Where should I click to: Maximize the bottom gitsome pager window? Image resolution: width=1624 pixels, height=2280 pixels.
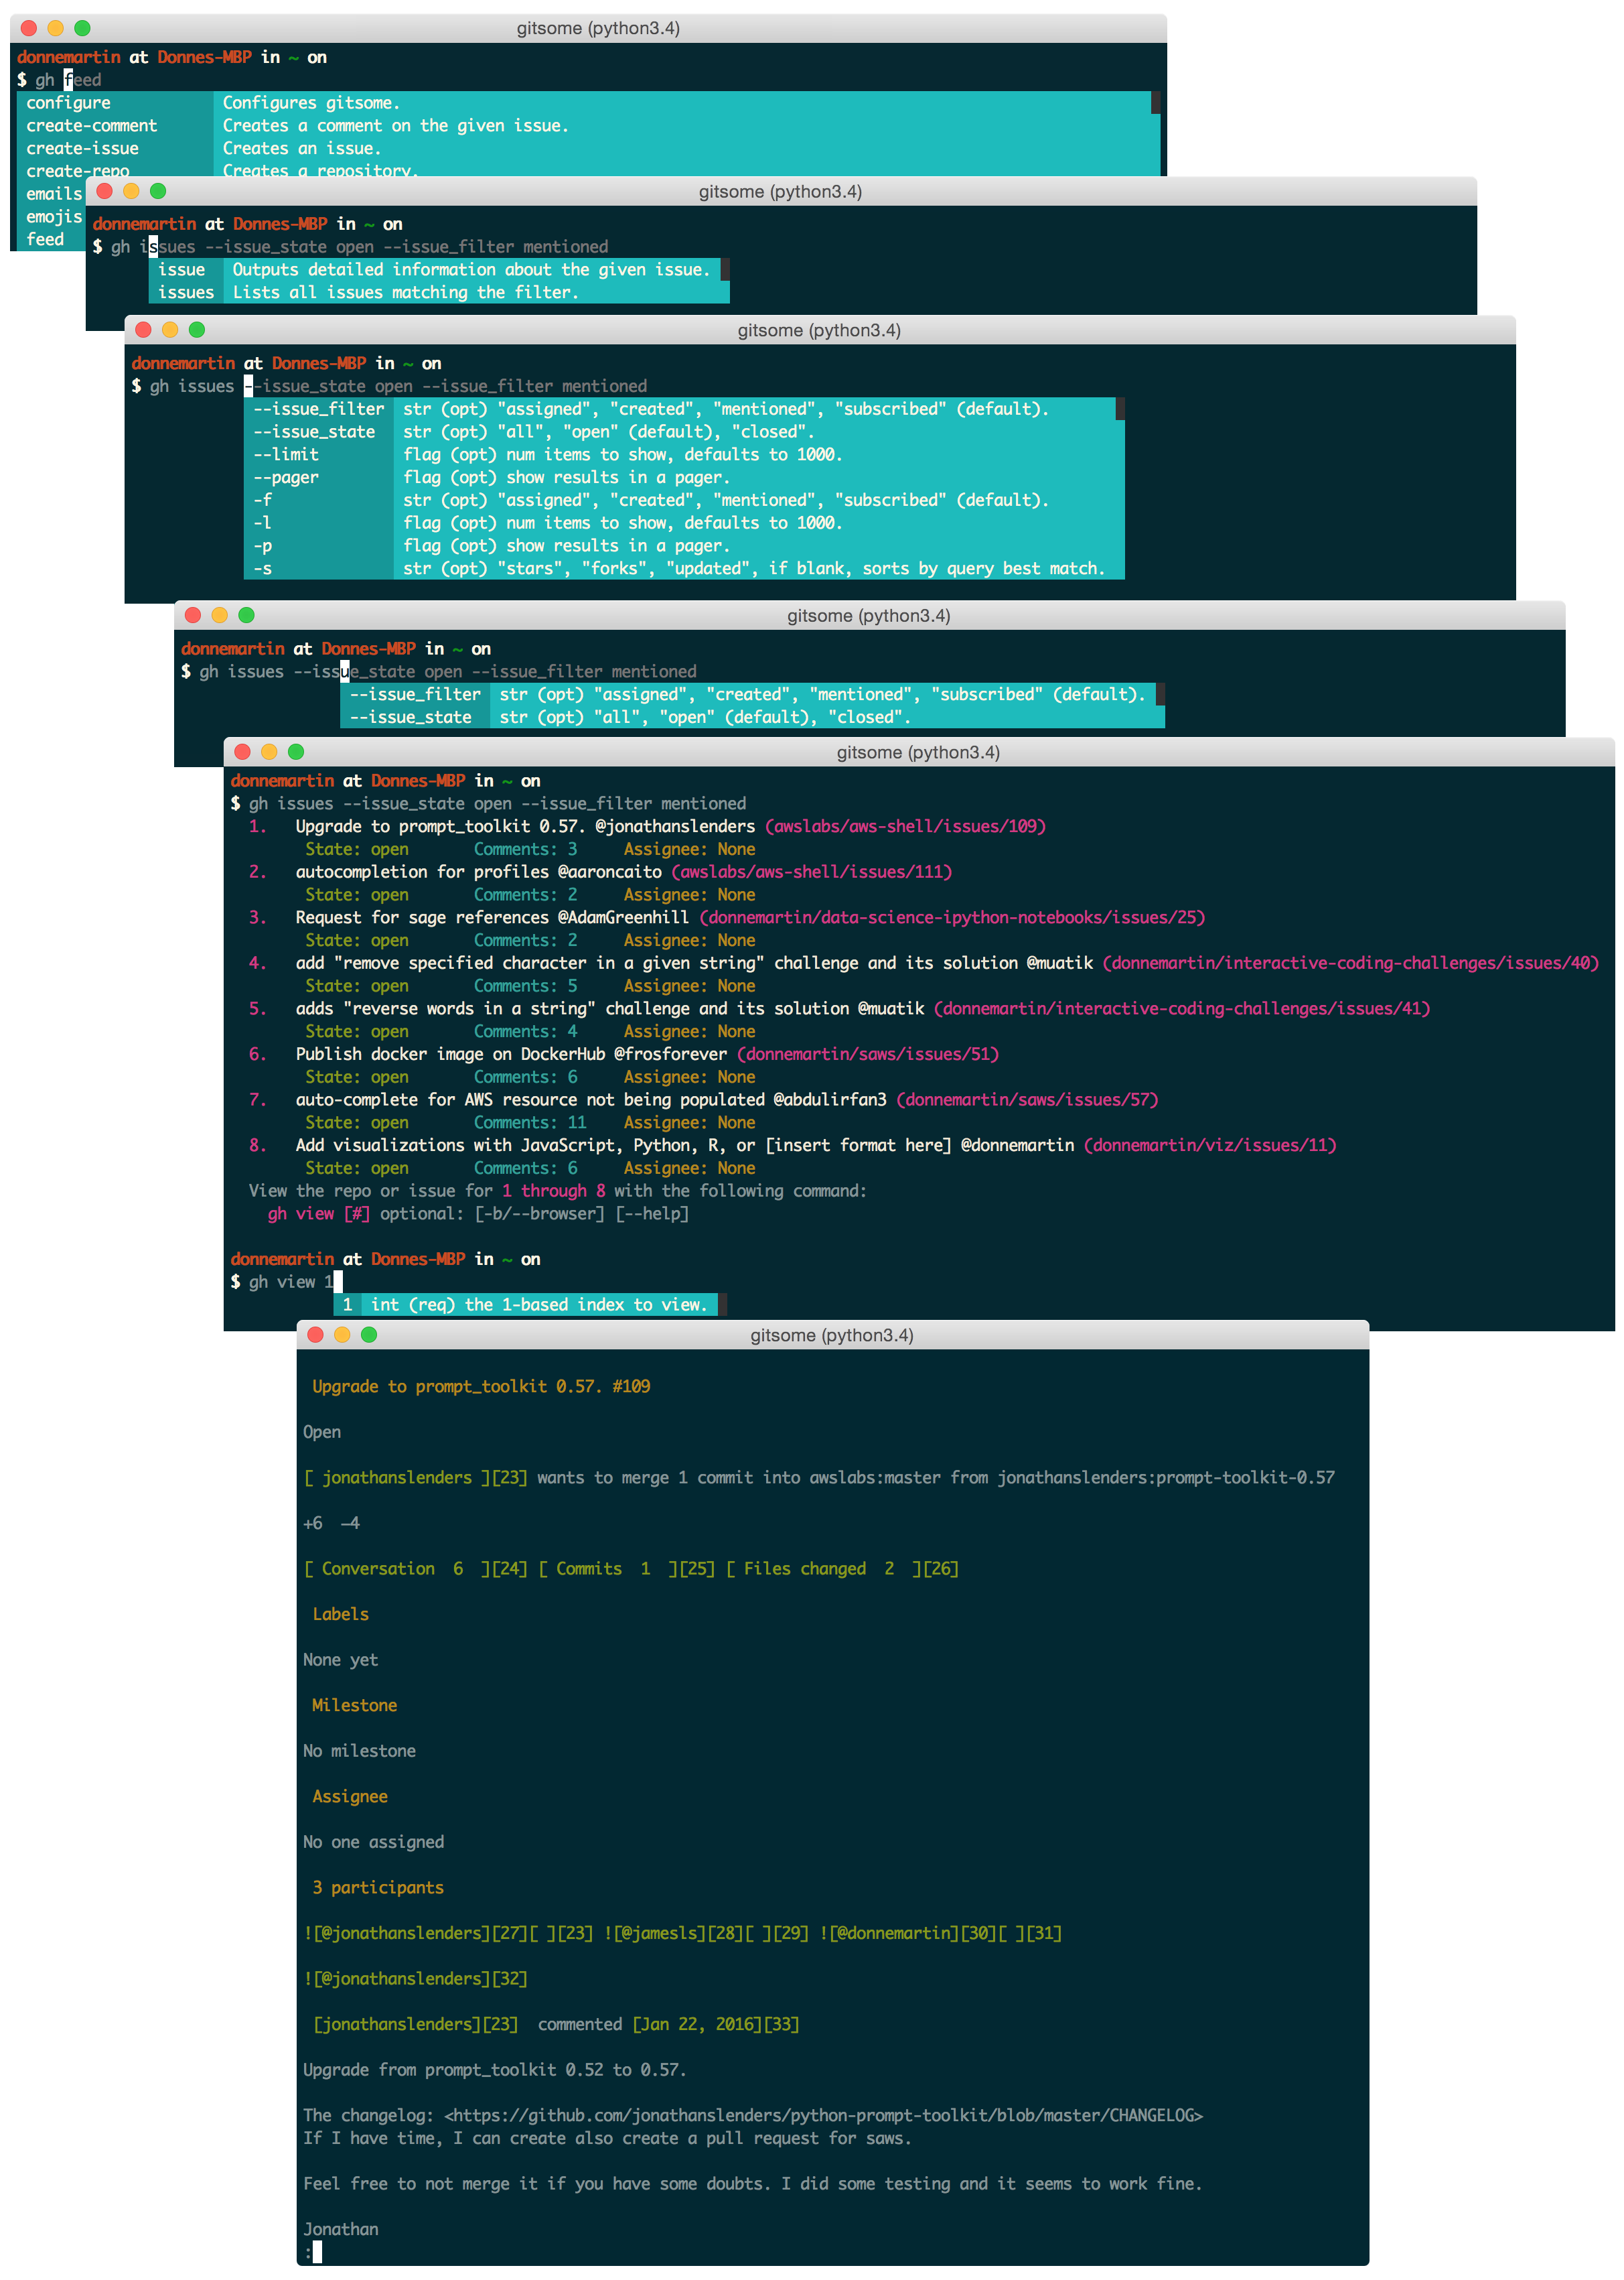pyautogui.click(x=369, y=1335)
